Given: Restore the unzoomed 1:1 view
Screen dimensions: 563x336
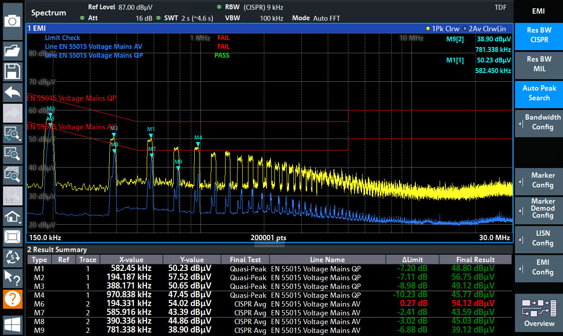Looking at the screenshot, I should [12, 195].
